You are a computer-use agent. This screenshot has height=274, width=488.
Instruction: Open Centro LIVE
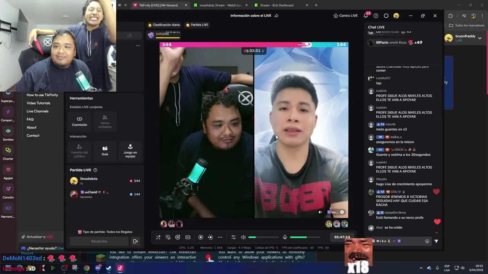(345, 16)
